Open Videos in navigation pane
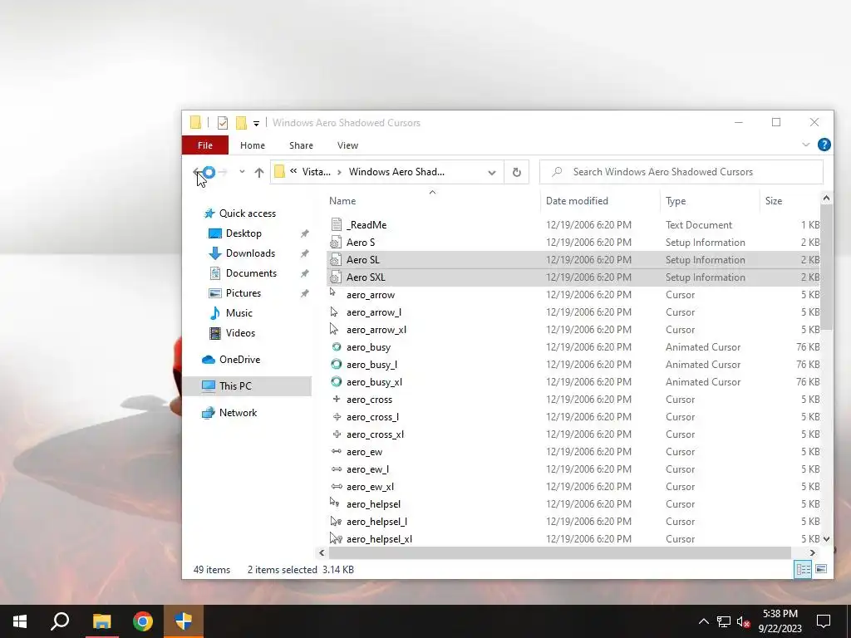 click(x=240, y=333)
